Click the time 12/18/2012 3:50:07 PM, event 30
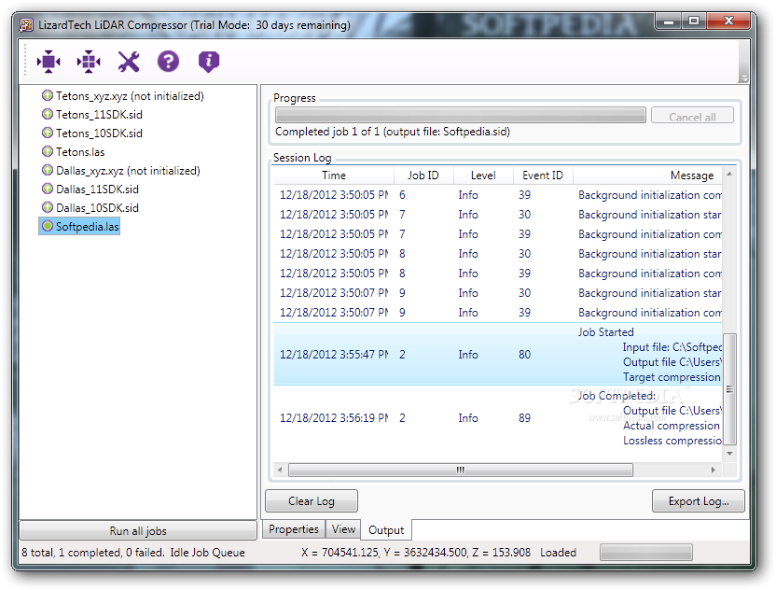 tap(334, 293)
